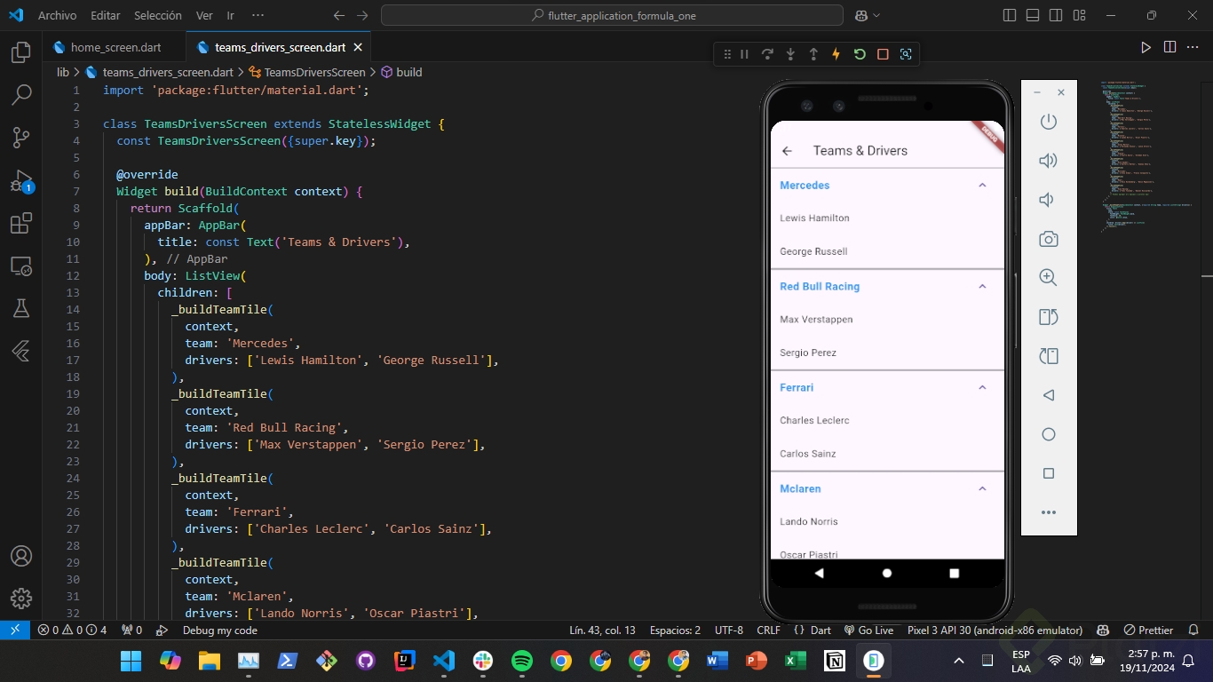Switch to home_screen.dart tab
1213x682 pixels.
(x=115, y=47)
